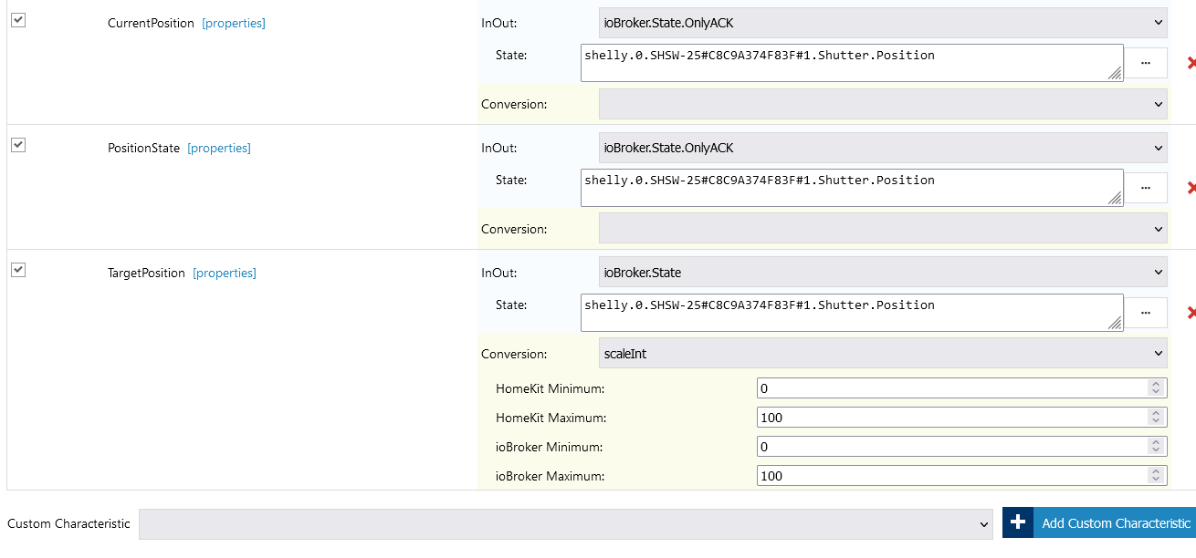1196x558 pixels.
Task: Expand the TargetPosition Conversion scaleInt dropdown
Action: (883, 354)
